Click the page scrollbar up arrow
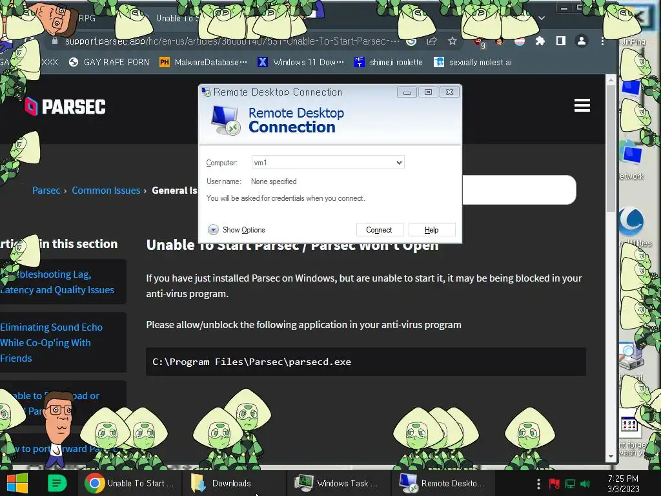 (x=611, y=79)
